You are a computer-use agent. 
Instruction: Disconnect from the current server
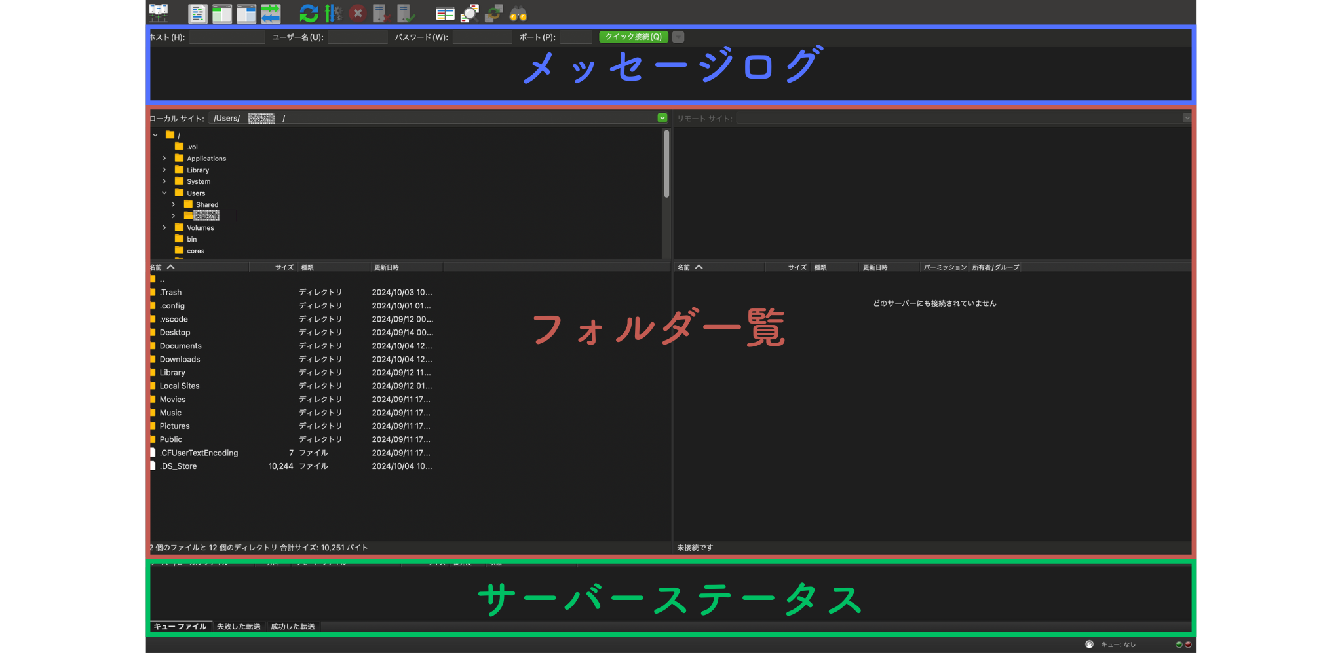381,12
